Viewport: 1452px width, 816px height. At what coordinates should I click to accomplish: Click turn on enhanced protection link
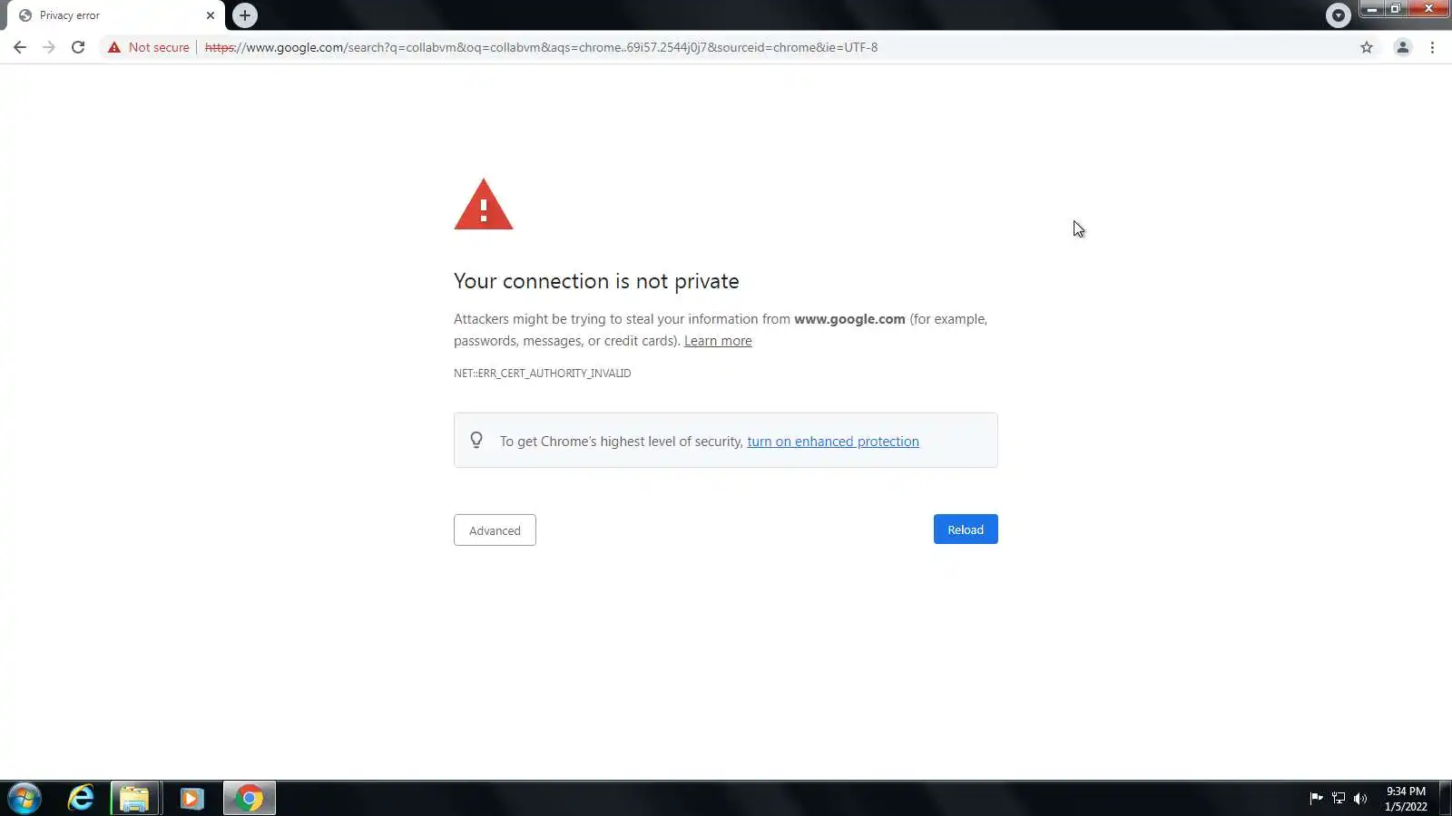tap(833, 442)
